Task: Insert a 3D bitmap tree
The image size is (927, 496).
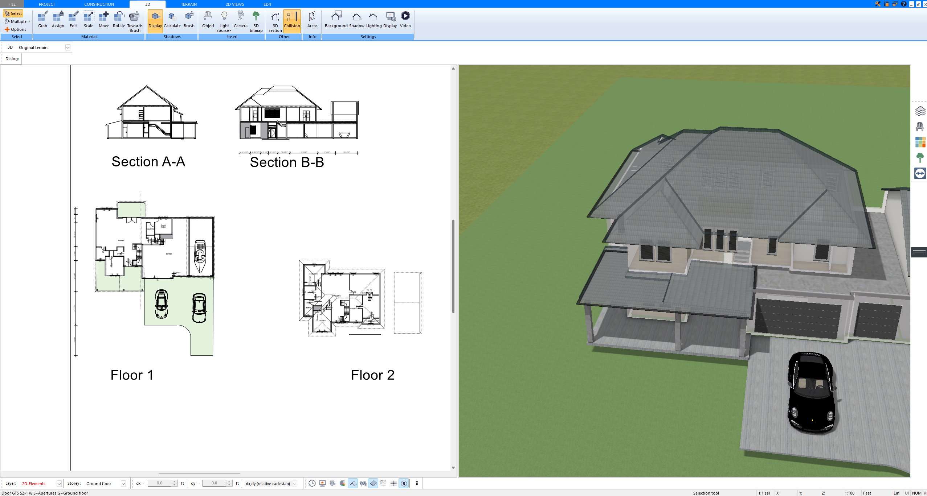Action: (256, 22)
